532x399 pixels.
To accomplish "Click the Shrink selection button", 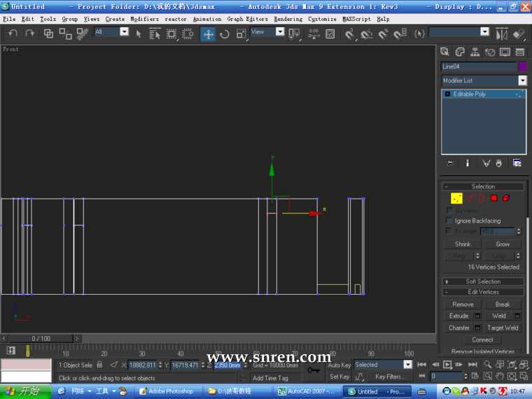I will coord(463,244).
